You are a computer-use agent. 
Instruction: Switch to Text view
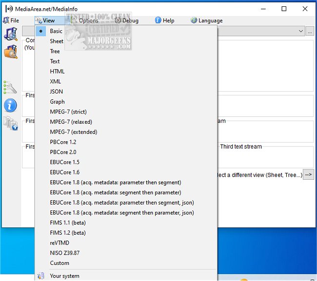126,61
